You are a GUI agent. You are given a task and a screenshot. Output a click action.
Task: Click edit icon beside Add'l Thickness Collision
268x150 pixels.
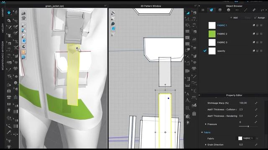click(256, 109)
